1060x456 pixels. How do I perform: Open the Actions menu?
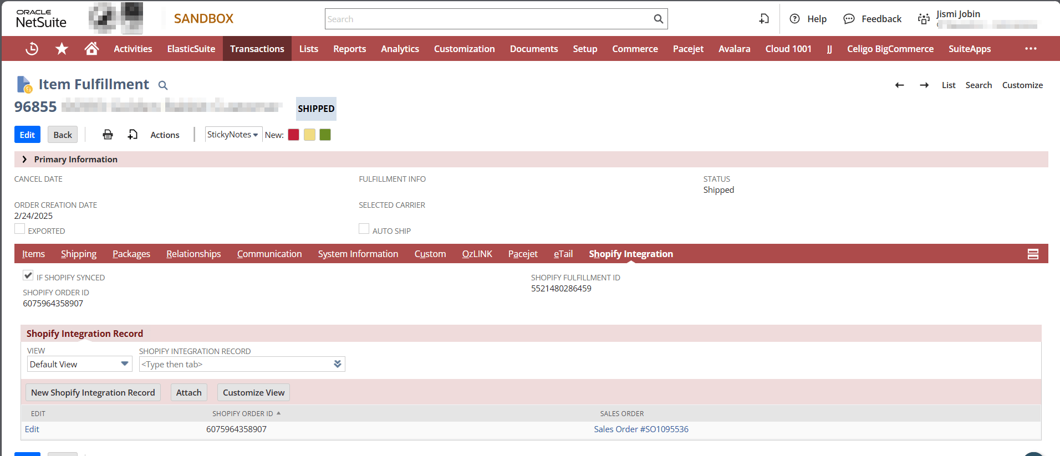(165, 135)
